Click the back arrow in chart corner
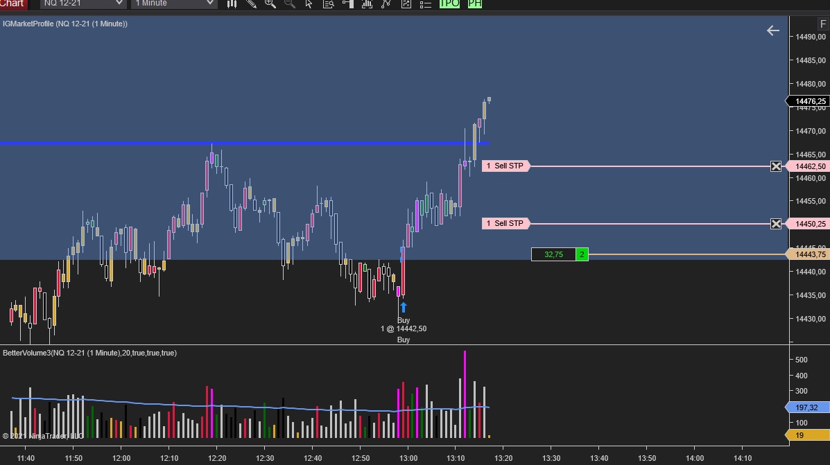 (773, 30)
